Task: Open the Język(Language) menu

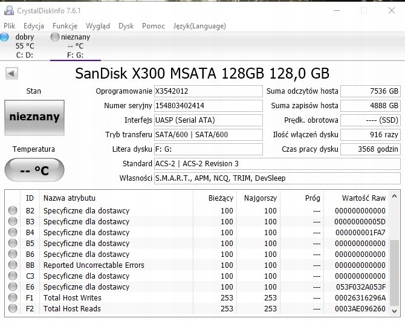Action: point(199,26)
